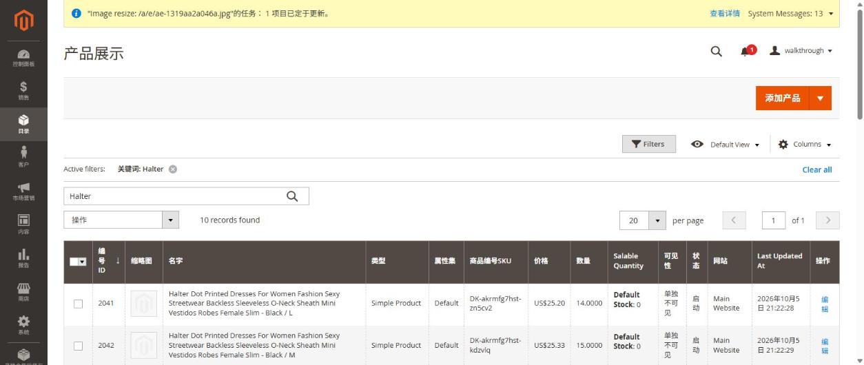The width and height of the screenshot is (864, 365).
Task: Open the Sales (销售) sidebar menu
Action: point(23,92)
